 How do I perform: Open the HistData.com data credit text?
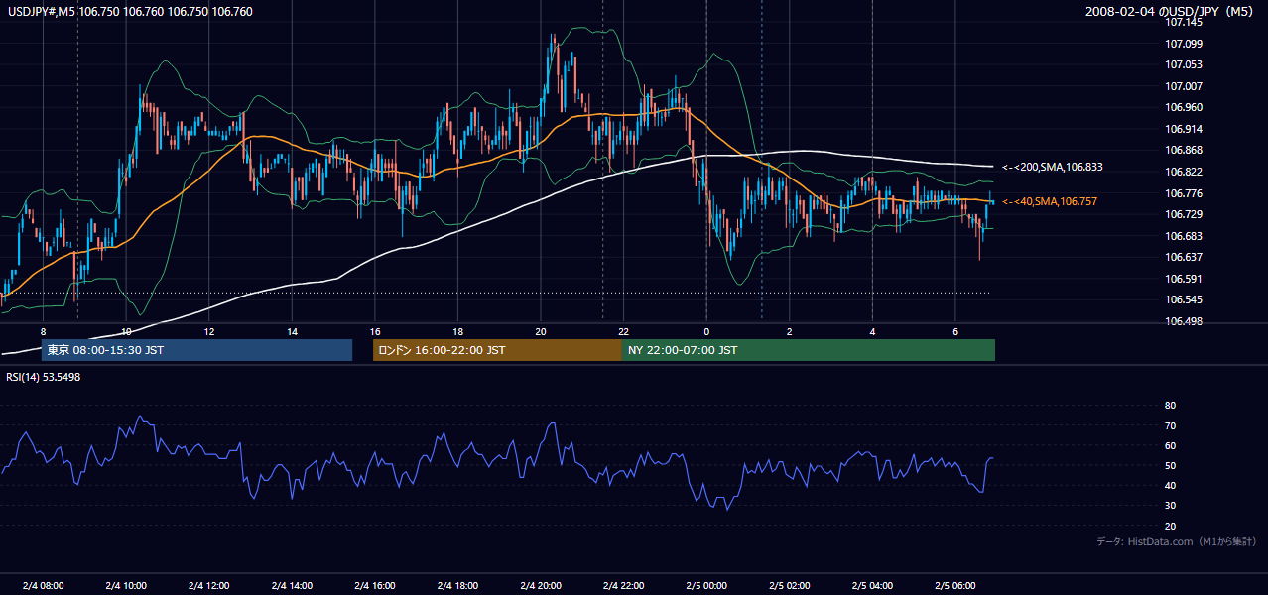(x=1177, y=541)
